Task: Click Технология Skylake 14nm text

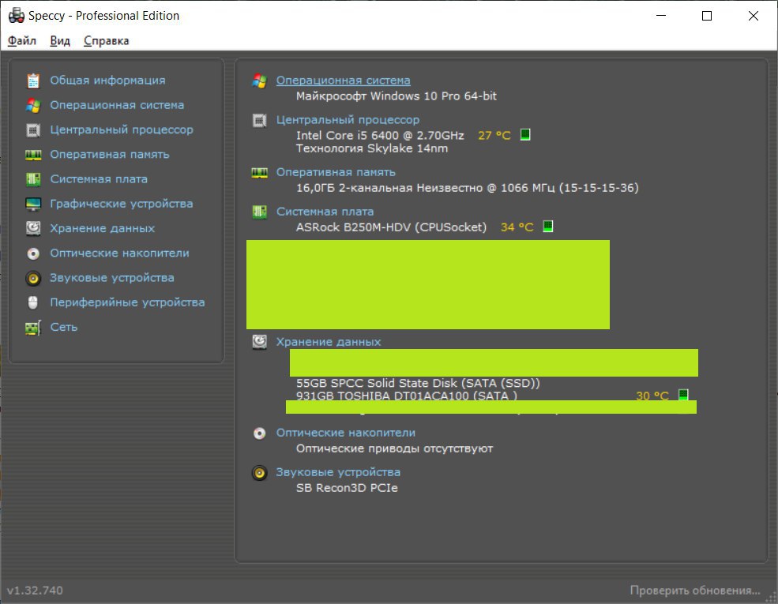Action: coord(372,148)
